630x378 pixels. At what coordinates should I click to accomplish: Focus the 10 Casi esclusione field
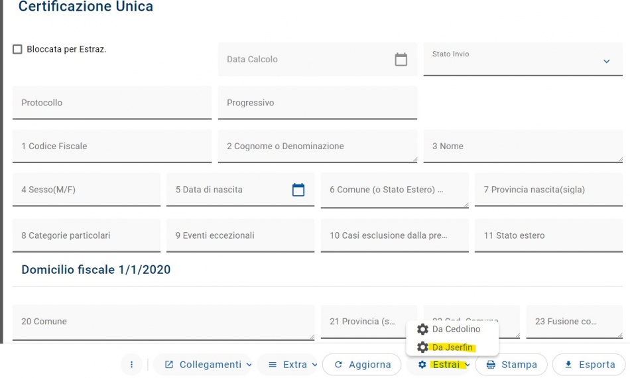395,235
